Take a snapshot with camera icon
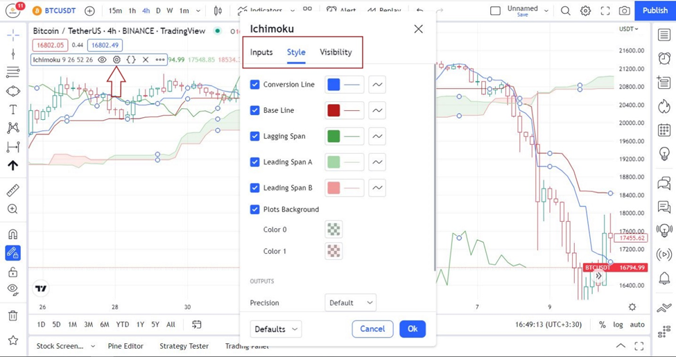The width and height of the screenshot is (676, 357). [x=624, y=11]
